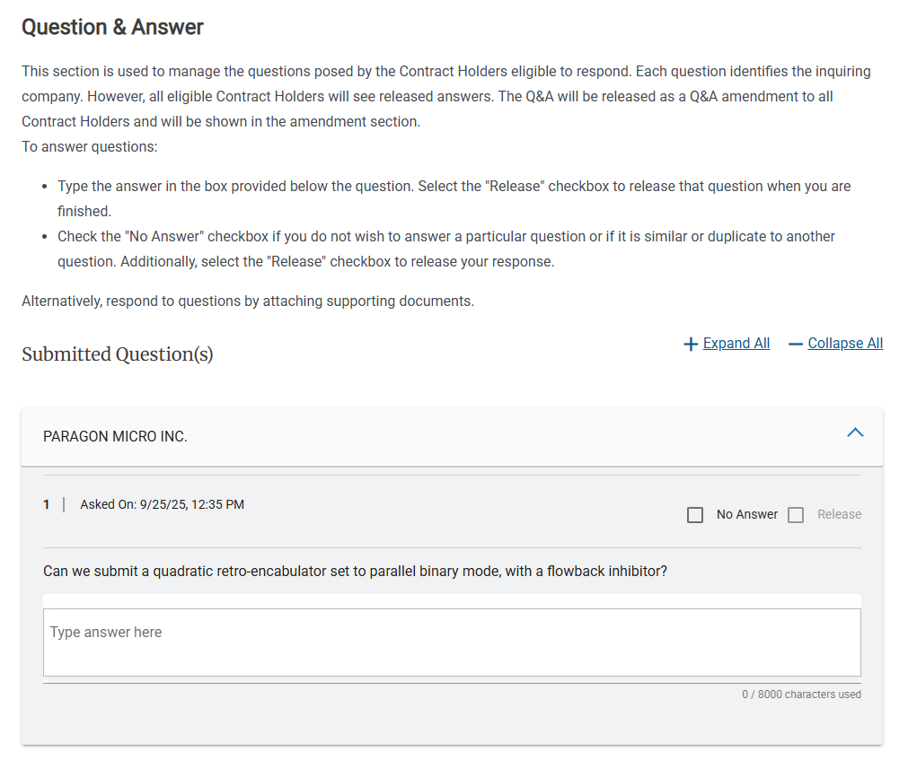Viewport: 908px width, 769px height.
Task: Click the Asked On timestamp for question 1
Action: [162, 504]
